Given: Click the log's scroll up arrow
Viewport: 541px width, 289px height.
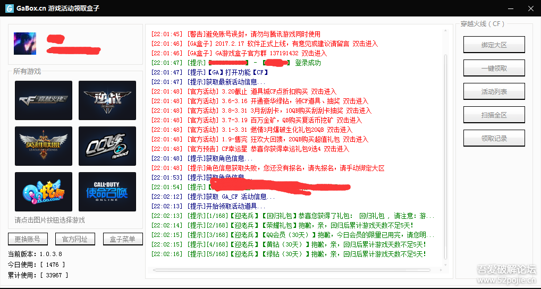Looking at the screenshot, I should pos(445,31).
